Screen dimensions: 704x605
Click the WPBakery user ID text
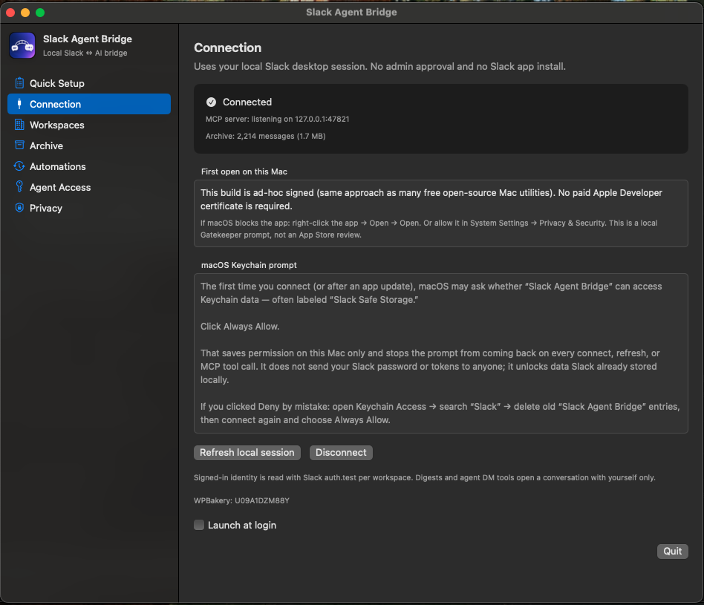tap(241, 500)
